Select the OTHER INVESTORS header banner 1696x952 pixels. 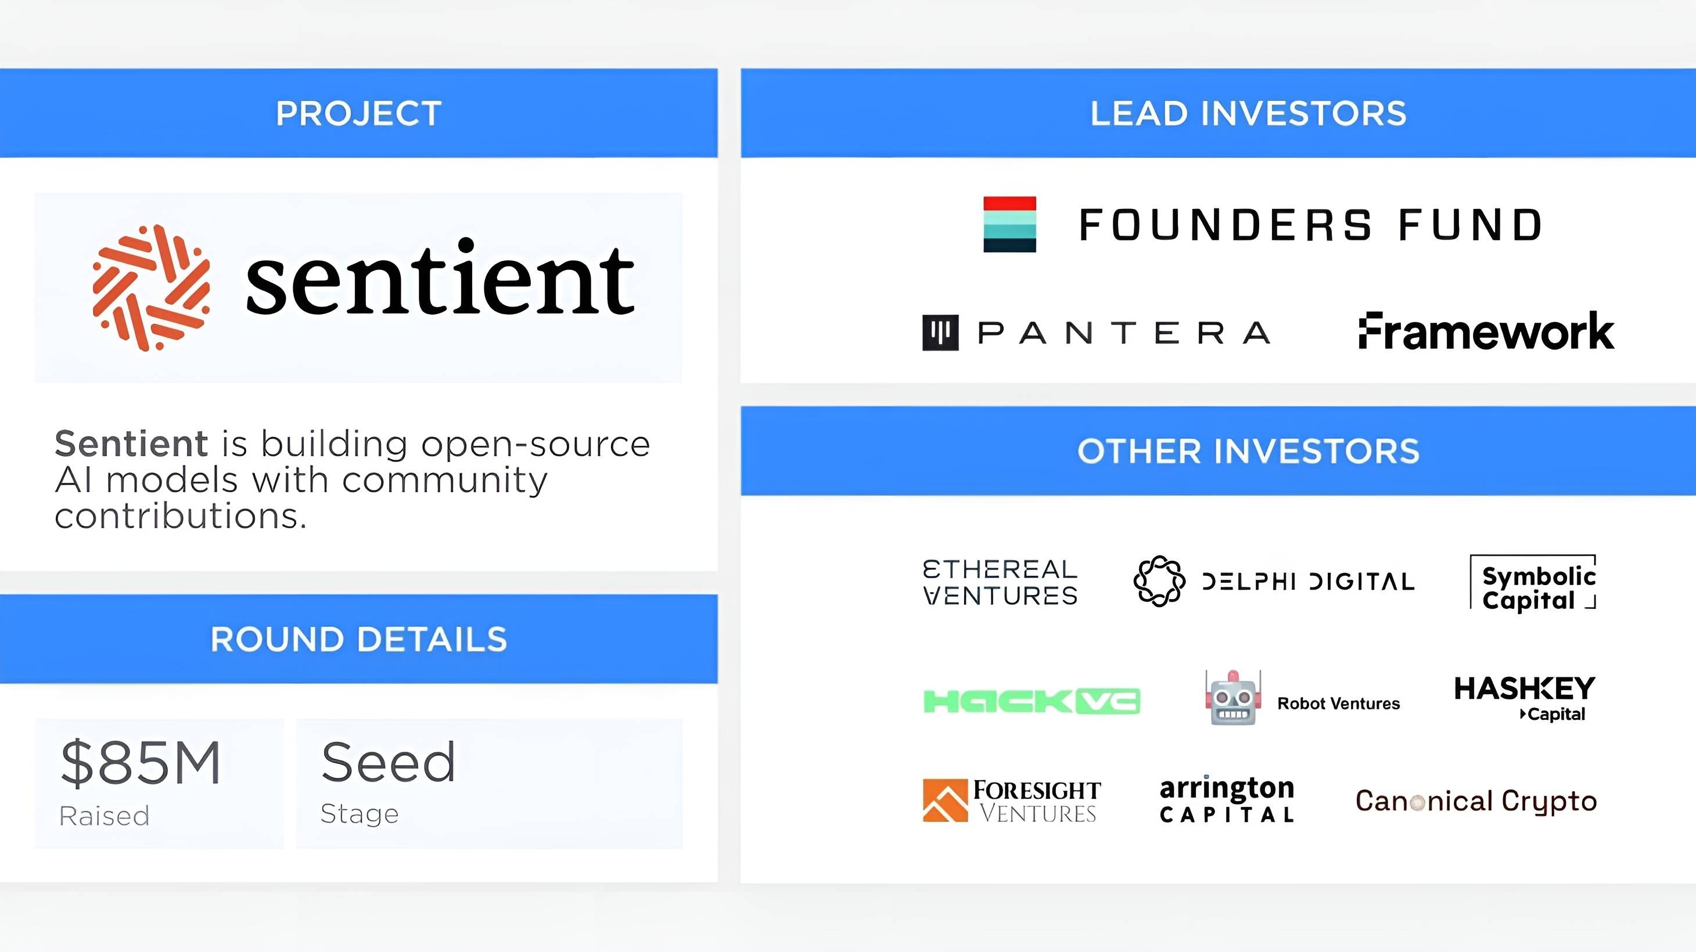click(x=1218, y=450)
